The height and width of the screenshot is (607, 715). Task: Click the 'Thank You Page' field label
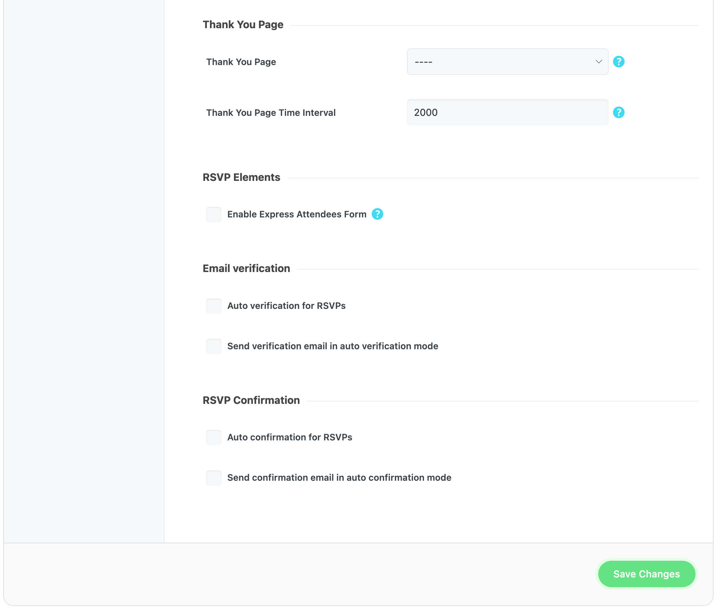pos(241,62)
